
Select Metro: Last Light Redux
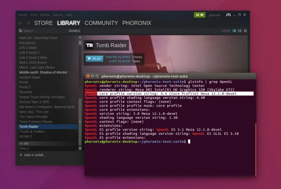point(37,67)
